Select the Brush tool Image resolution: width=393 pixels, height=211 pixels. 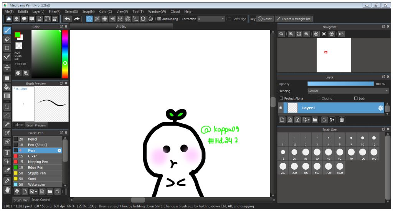click(7, 31)
